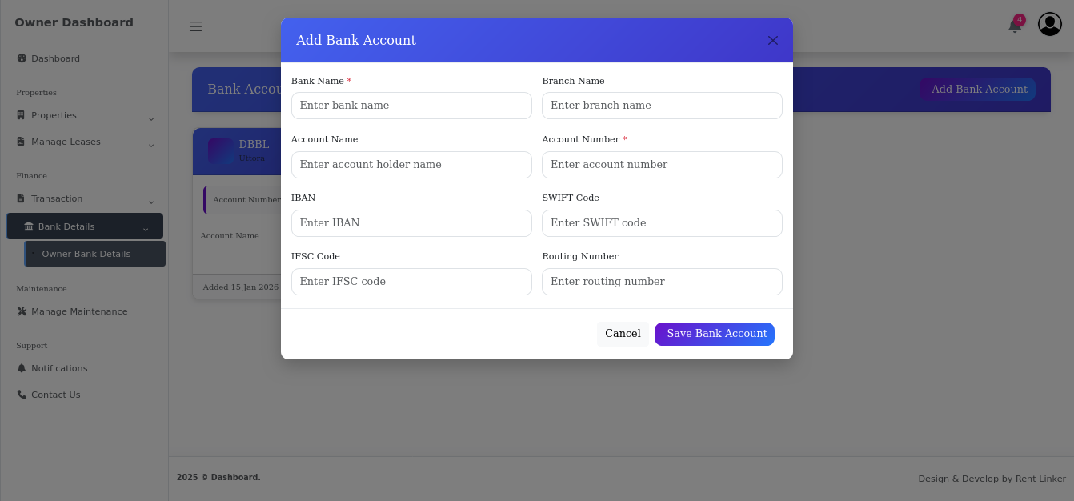Expand the Manage Leases chevron
This screenshot has height=501, width=1074.
tap(151, 145)
